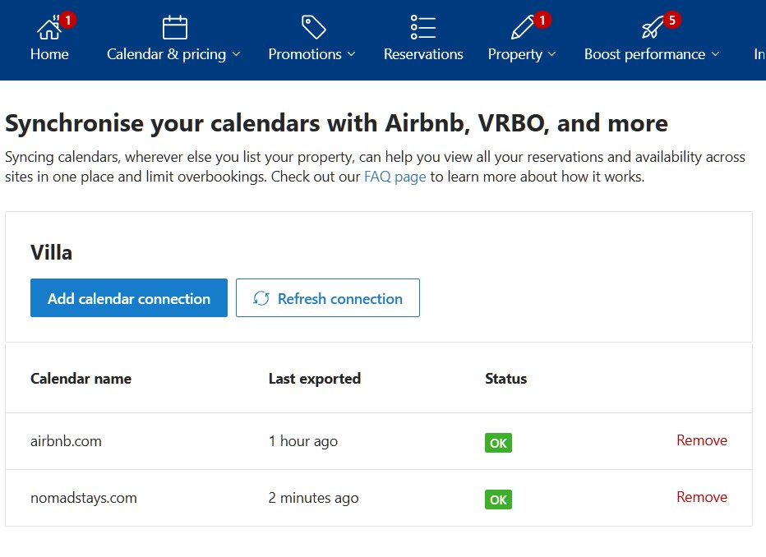Expand the Boost performance dropdown chevron
Image resolution: width=766 pixels, height=557 pixels.
coord(715,54)
